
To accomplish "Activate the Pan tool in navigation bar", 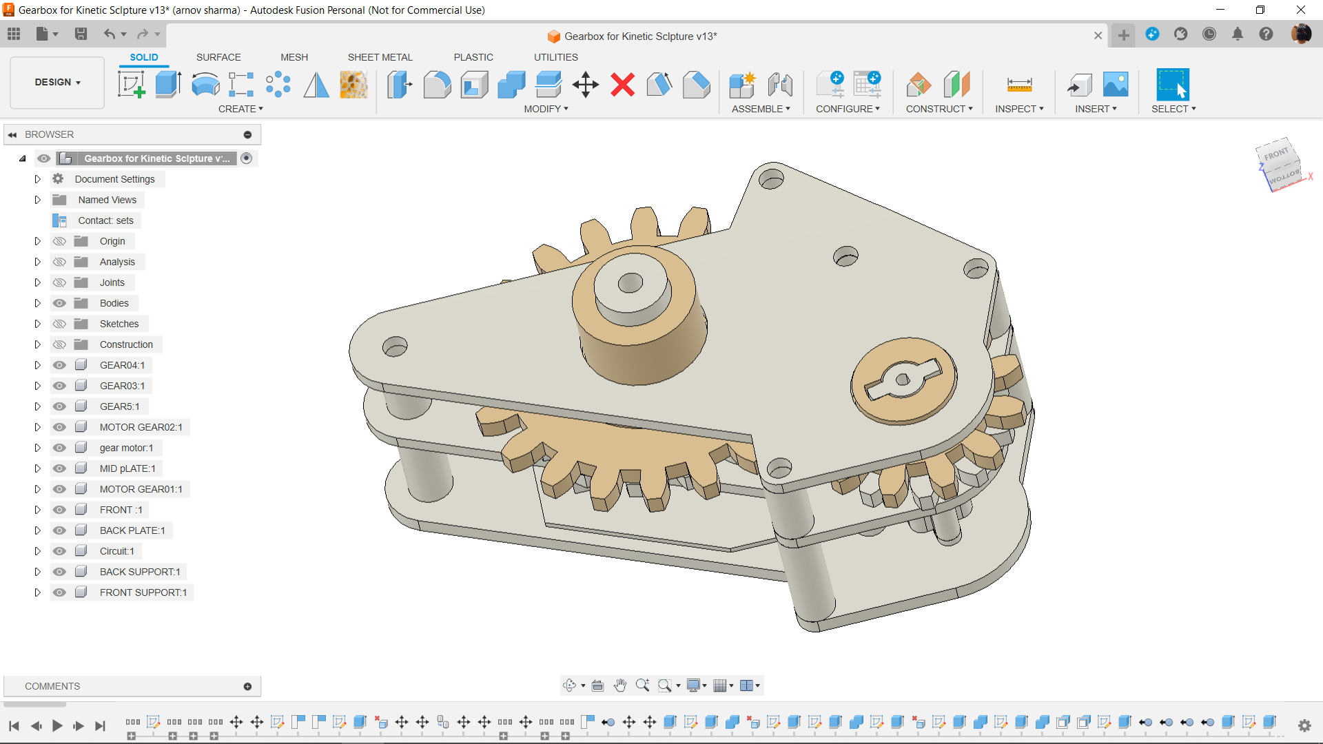I will [x=619, y=685].
